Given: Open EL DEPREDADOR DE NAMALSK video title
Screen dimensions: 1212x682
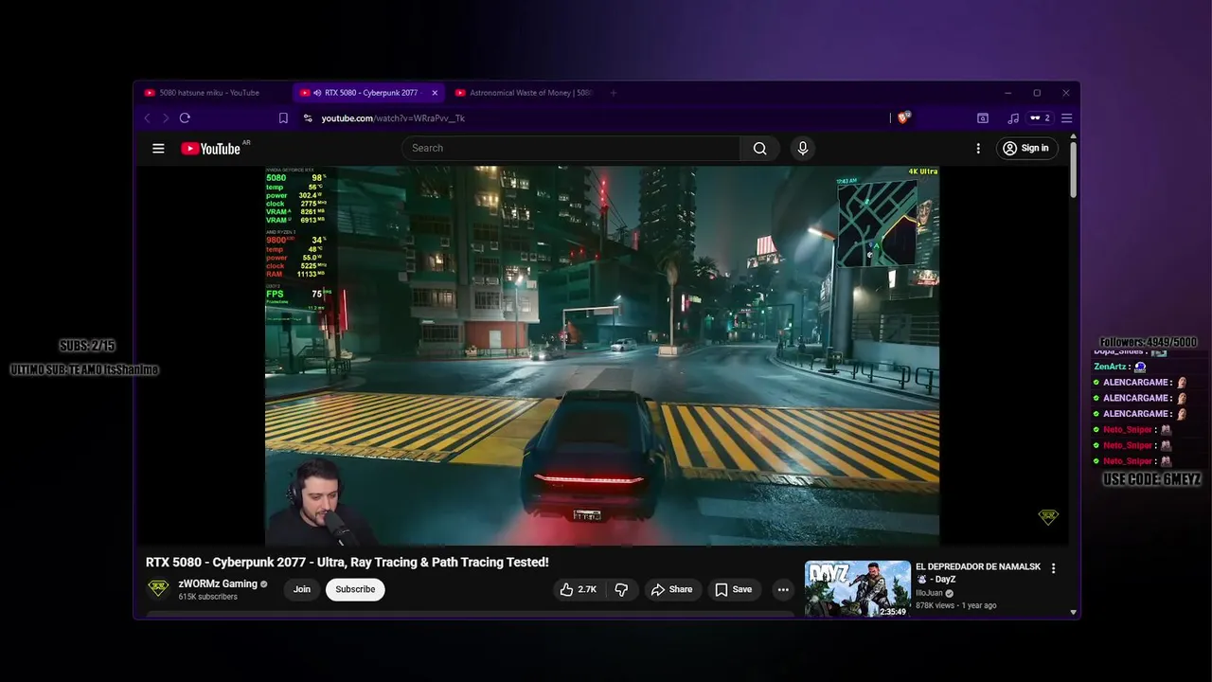Looking at the screenshot, I should click(978, 572).
